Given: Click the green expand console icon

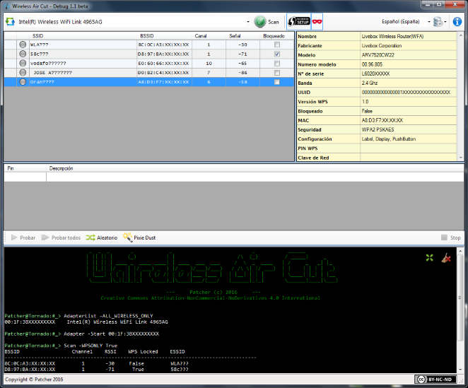Looking at the screenshot, I should click(x=429, y=259).
